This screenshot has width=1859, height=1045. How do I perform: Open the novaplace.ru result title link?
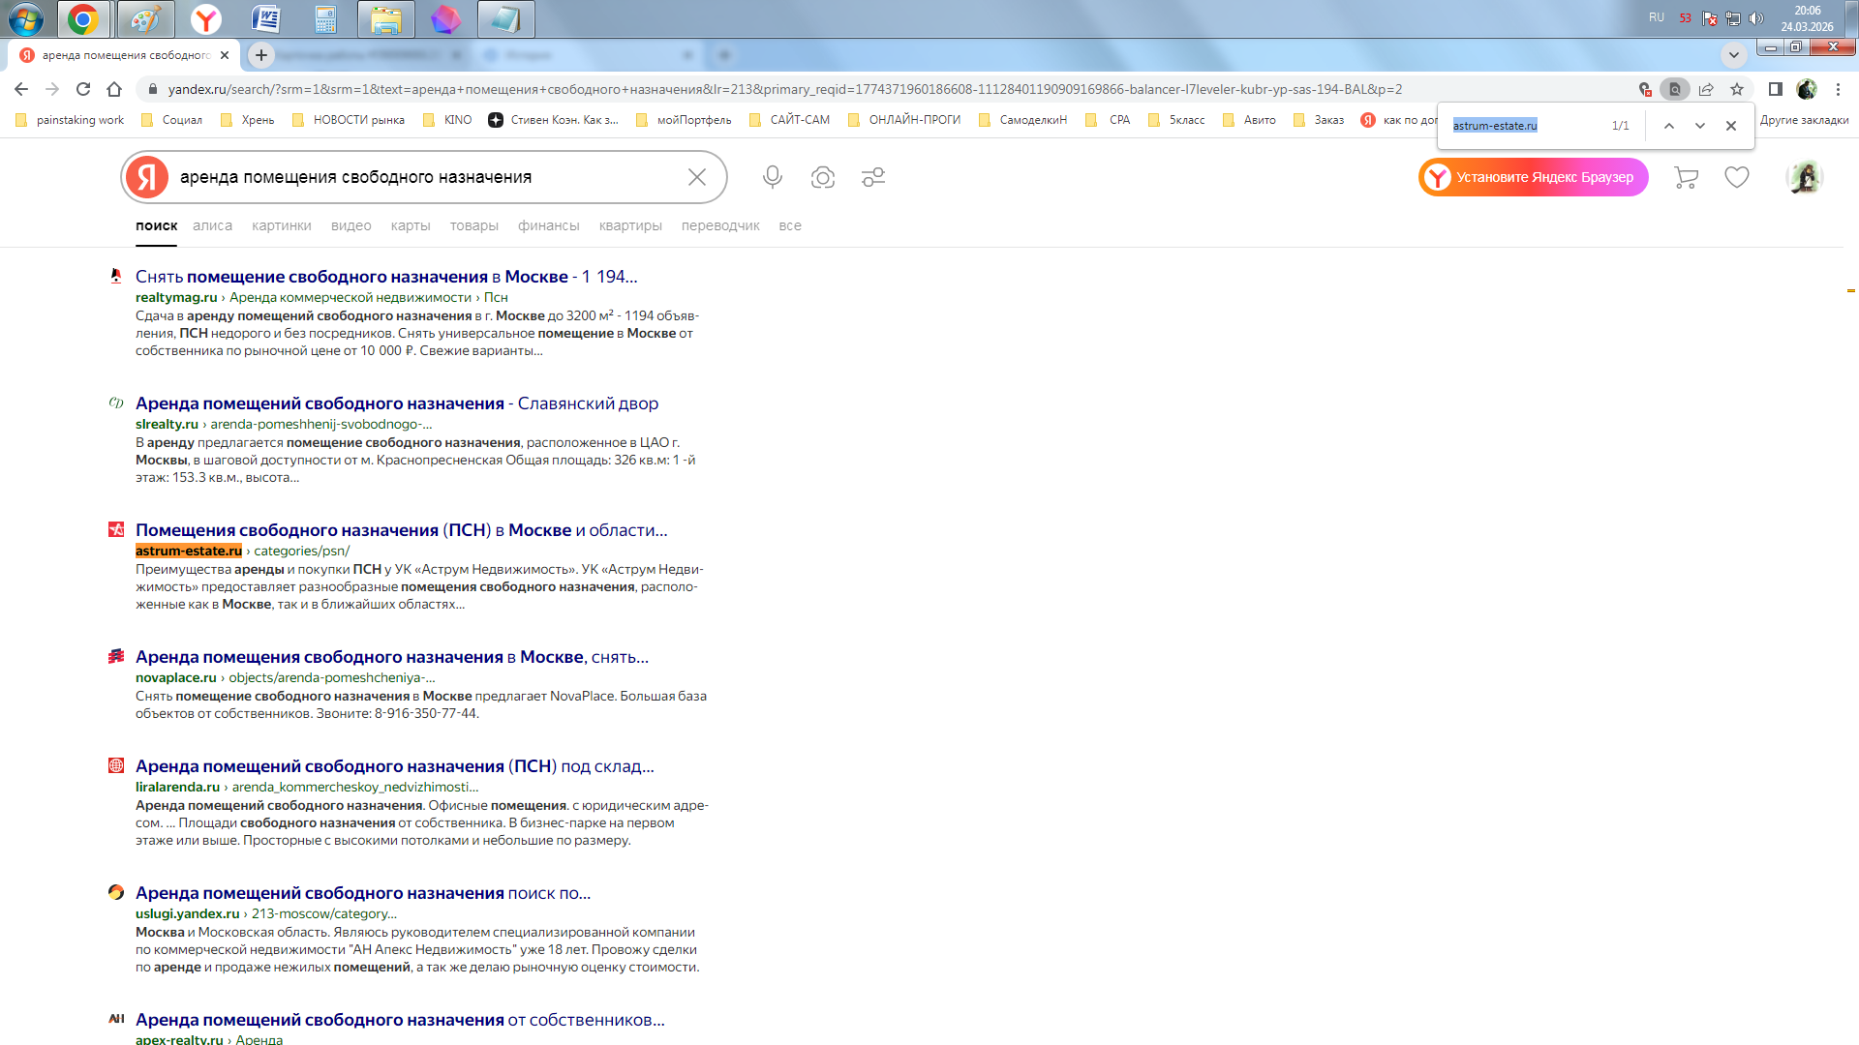click(391, 657)
